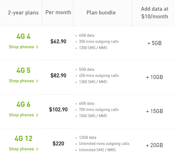Click the Per month column header
Image resolution: width=175 pixels, height=156 pixels.
pyautogui.click(x=58, y=13)
